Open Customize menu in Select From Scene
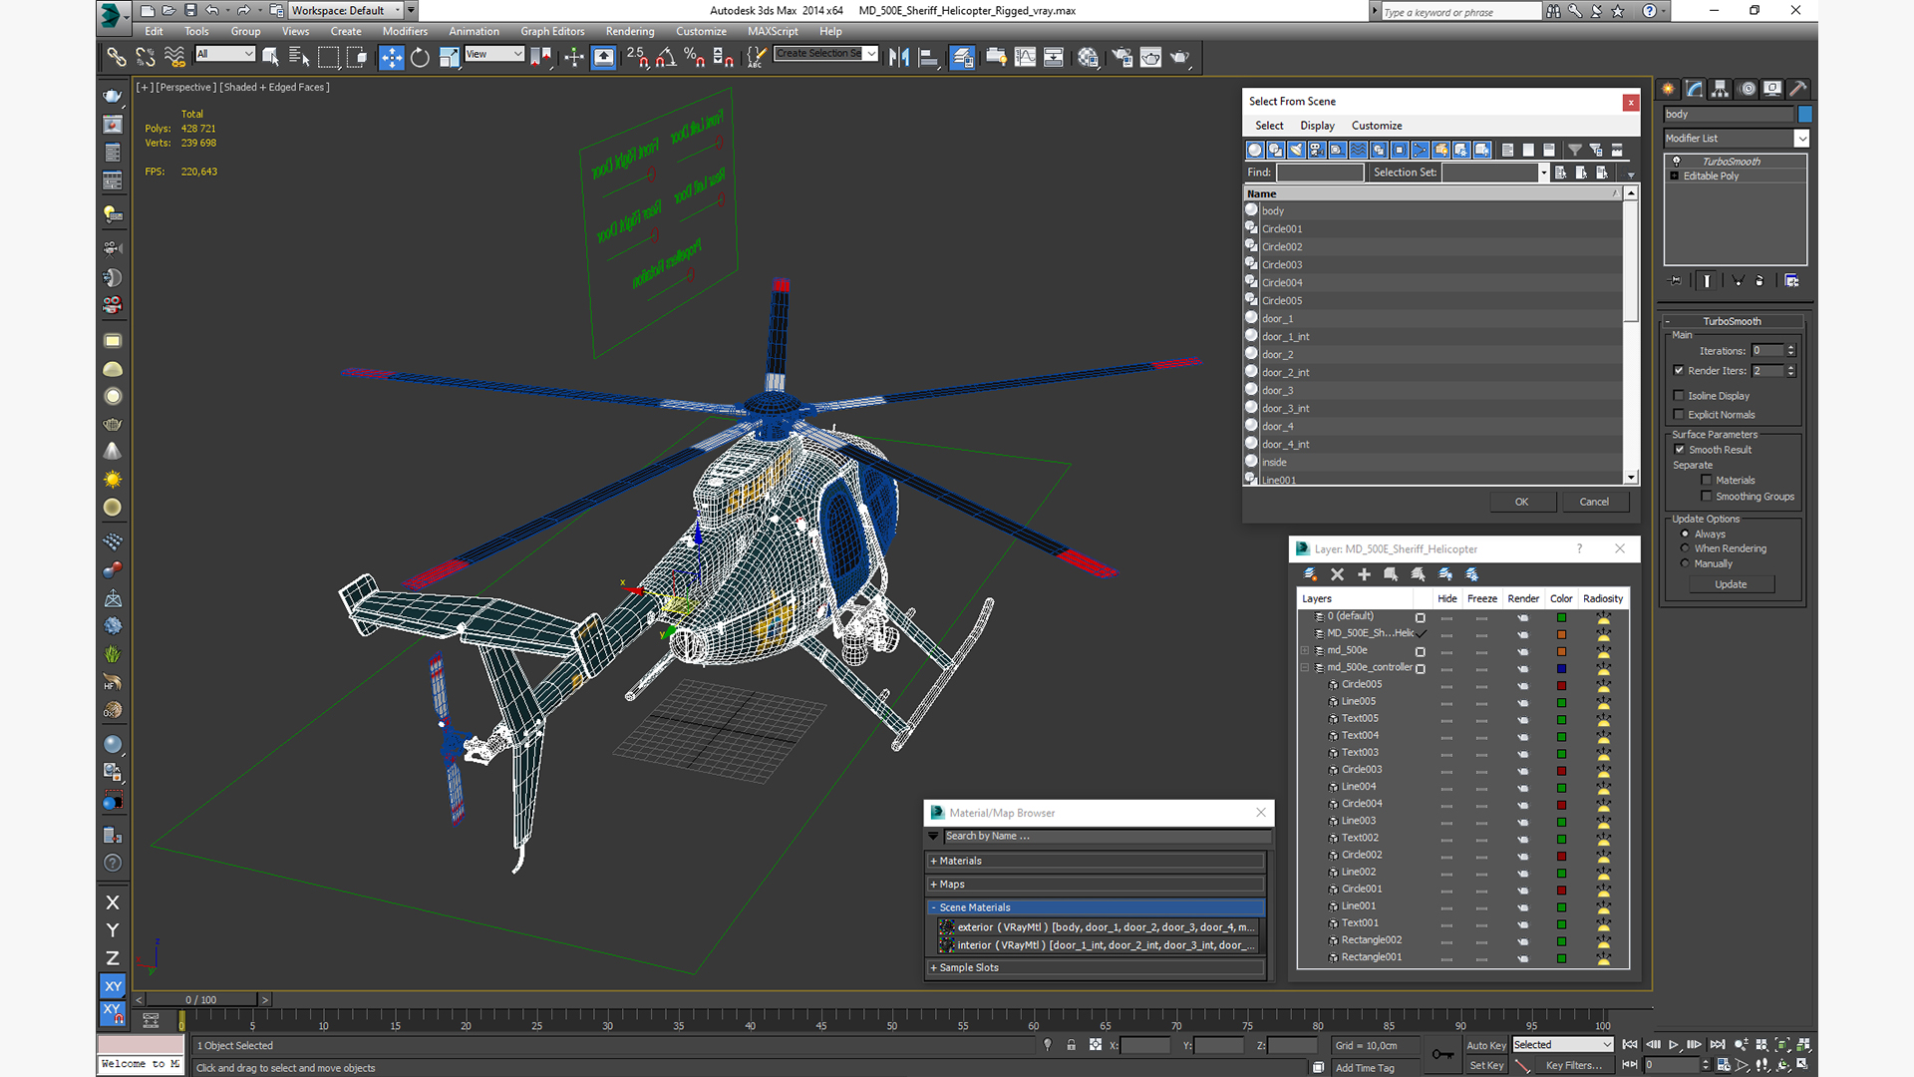 1377,126
